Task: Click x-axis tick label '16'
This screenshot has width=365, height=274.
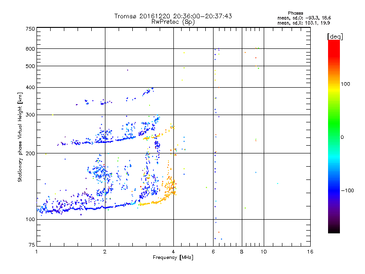Action: tap(310, 252)
